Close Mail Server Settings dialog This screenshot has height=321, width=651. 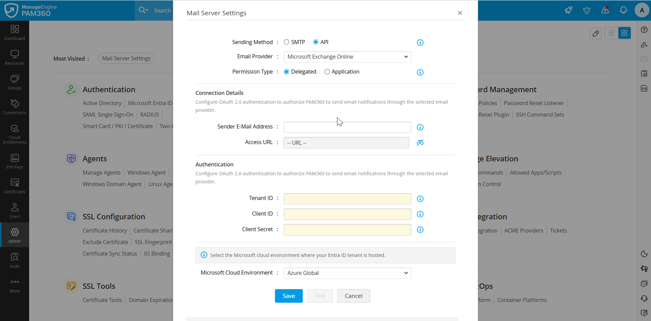point(460,13)
